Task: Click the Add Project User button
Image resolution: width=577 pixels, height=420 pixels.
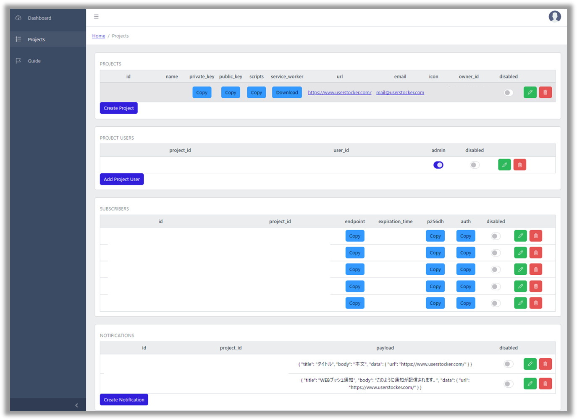Action: coord(122,179)
